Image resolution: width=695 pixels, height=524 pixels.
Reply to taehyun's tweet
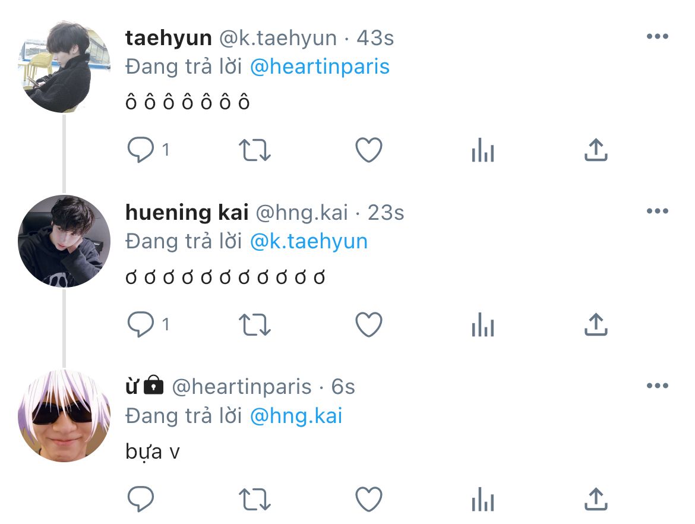coord(141,150)
